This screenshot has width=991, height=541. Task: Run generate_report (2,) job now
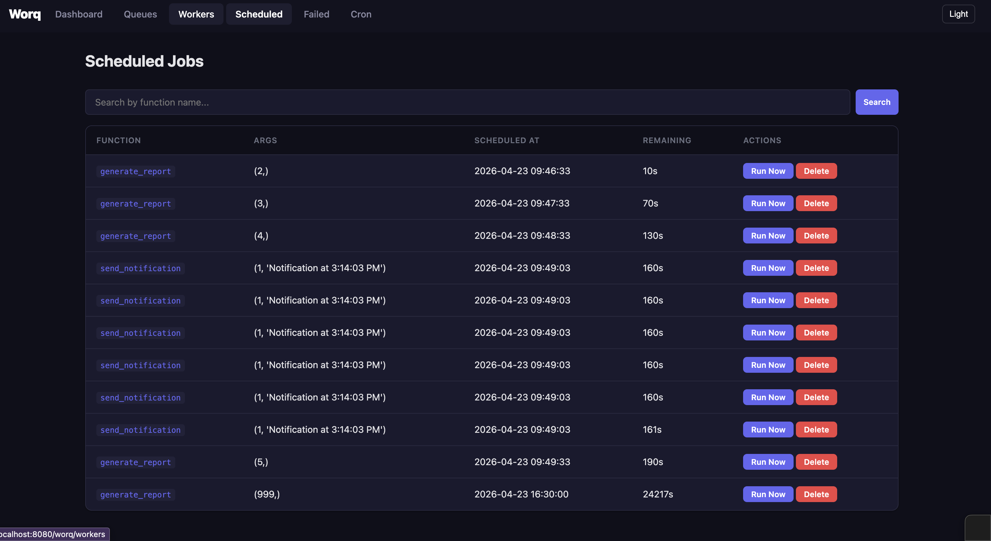click(768, 171)
